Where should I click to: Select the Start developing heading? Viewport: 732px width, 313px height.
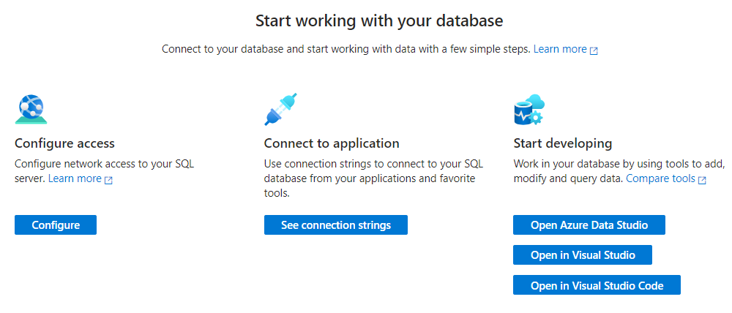click(562, 143)
